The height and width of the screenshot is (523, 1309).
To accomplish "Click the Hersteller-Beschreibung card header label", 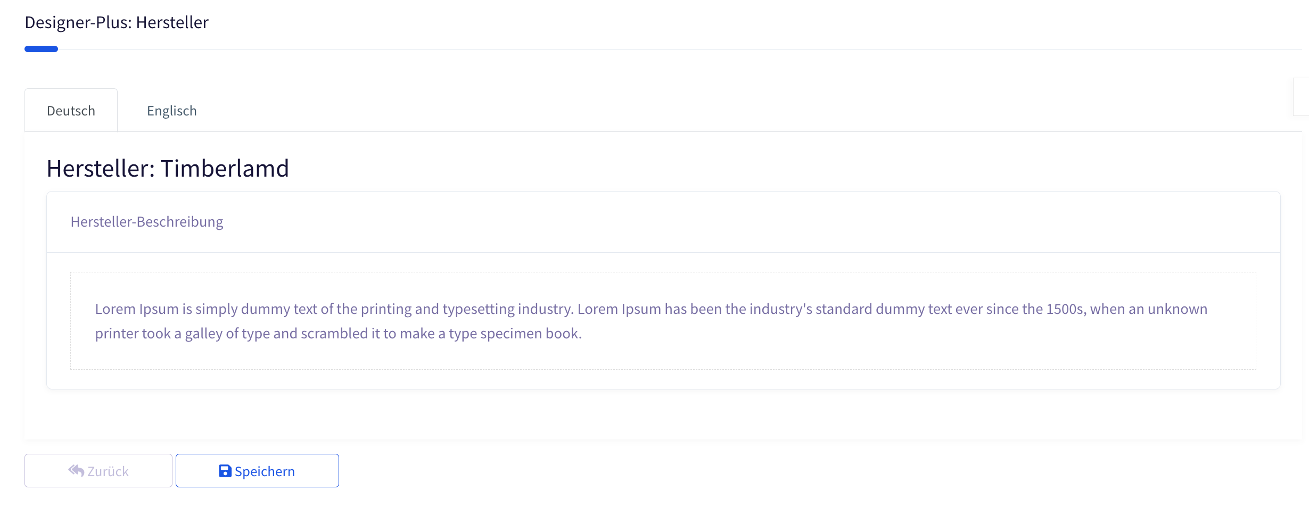I will pyautogui.click(x=147, y=222).
